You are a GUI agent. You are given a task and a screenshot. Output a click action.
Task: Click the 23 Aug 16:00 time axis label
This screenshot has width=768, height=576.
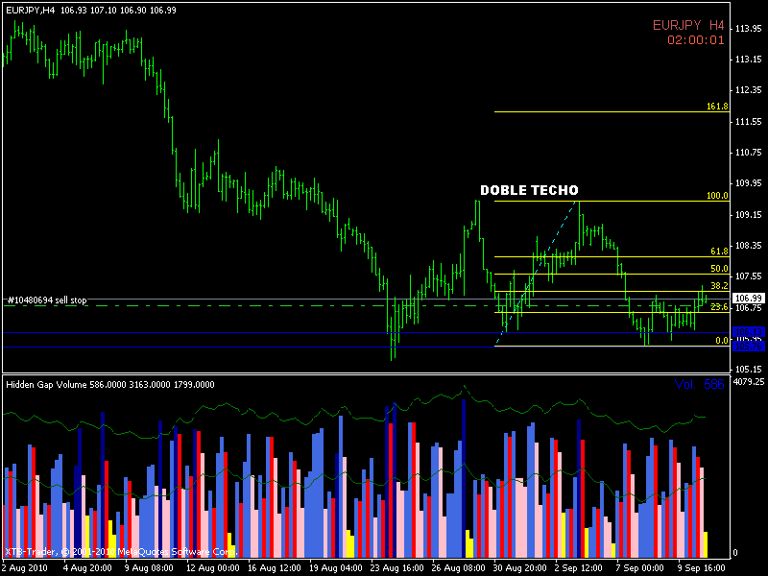(394, 567)
